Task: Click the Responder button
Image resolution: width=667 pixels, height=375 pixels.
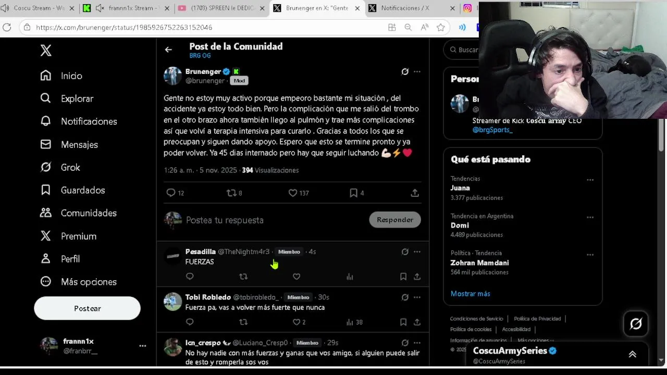Action: [x=395, y=220]
